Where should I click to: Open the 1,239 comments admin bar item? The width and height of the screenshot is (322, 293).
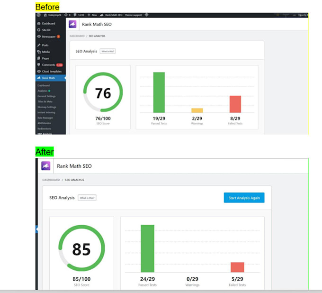click(79, 15)
